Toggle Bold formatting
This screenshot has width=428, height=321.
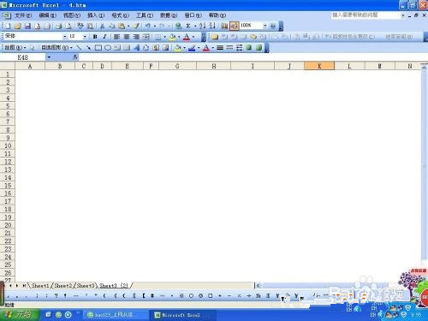click(x=95, y=37)
